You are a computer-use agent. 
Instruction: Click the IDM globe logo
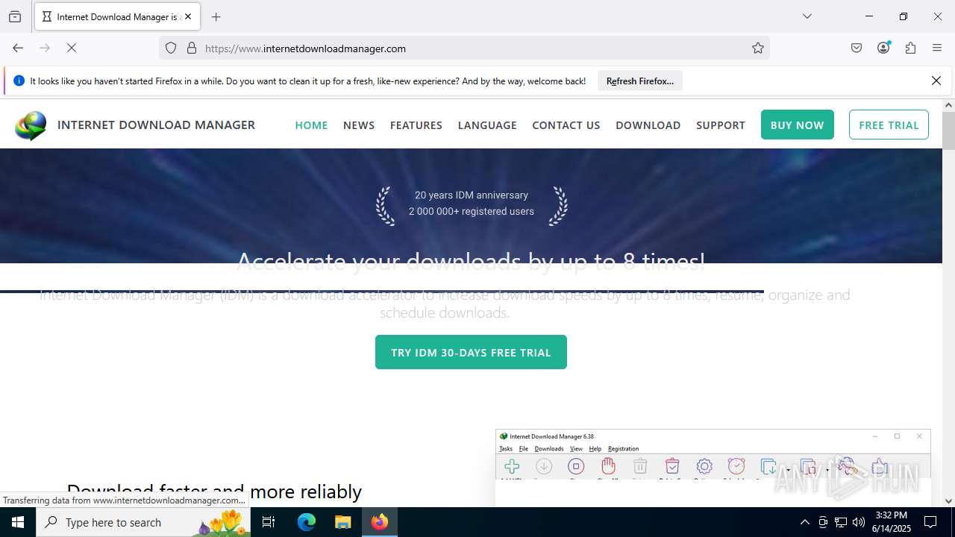31,125
